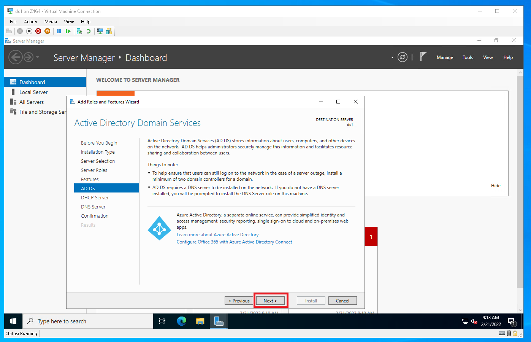
Task: Open the Action menu
Action: pos(30,22)
